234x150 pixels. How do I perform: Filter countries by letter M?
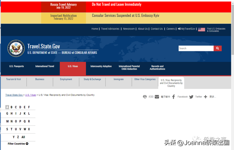point(7,121)
